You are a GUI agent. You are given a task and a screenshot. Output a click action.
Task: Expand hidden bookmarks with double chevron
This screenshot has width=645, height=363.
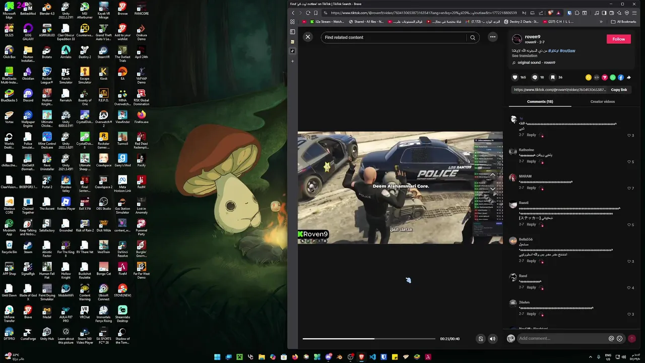tap(601, 22)
